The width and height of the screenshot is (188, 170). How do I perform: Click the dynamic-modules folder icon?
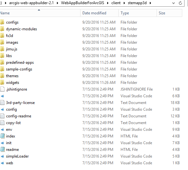pos(2,29)
